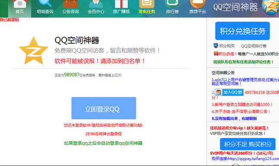The image size is (279, 166).
Task: Click VIP用户享受兑换任务打折优惠 text
Action: point(238,134)
